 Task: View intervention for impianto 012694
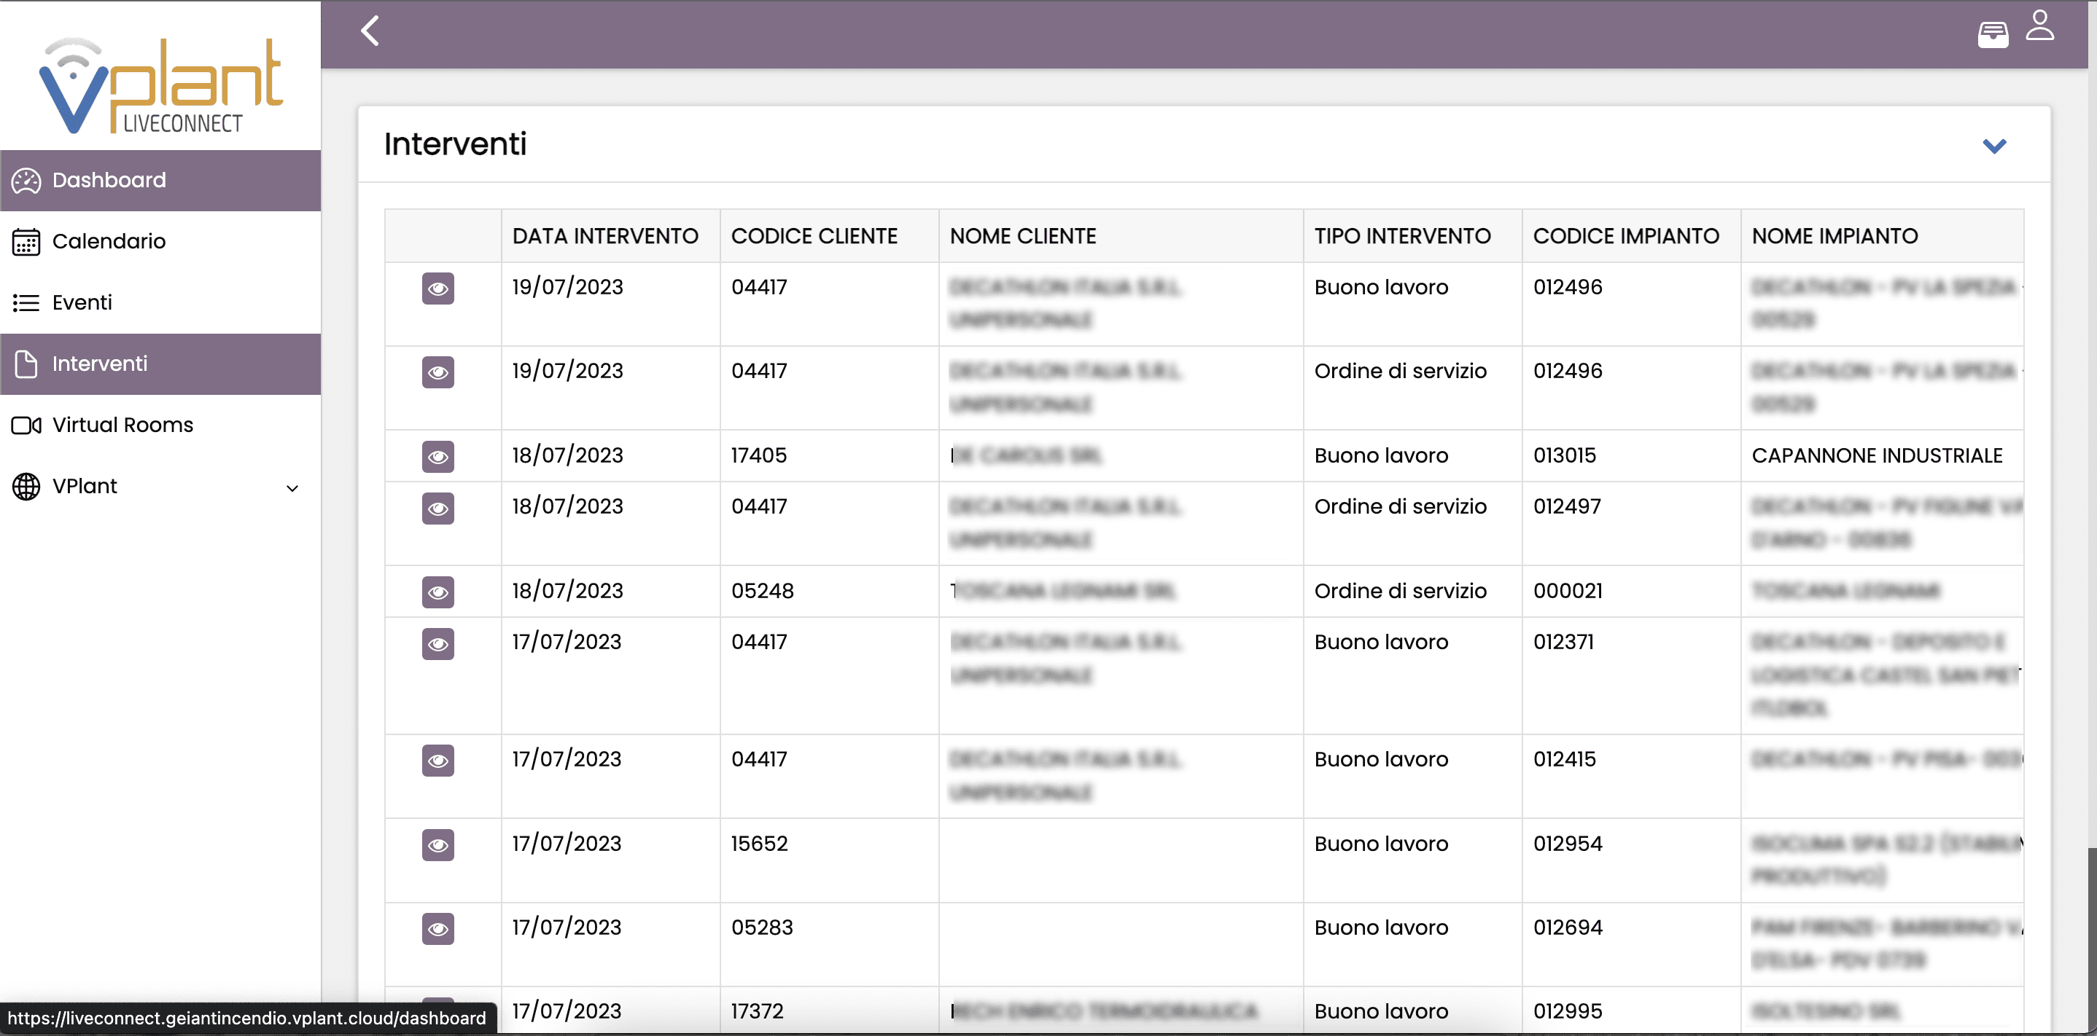click(438, 929)
